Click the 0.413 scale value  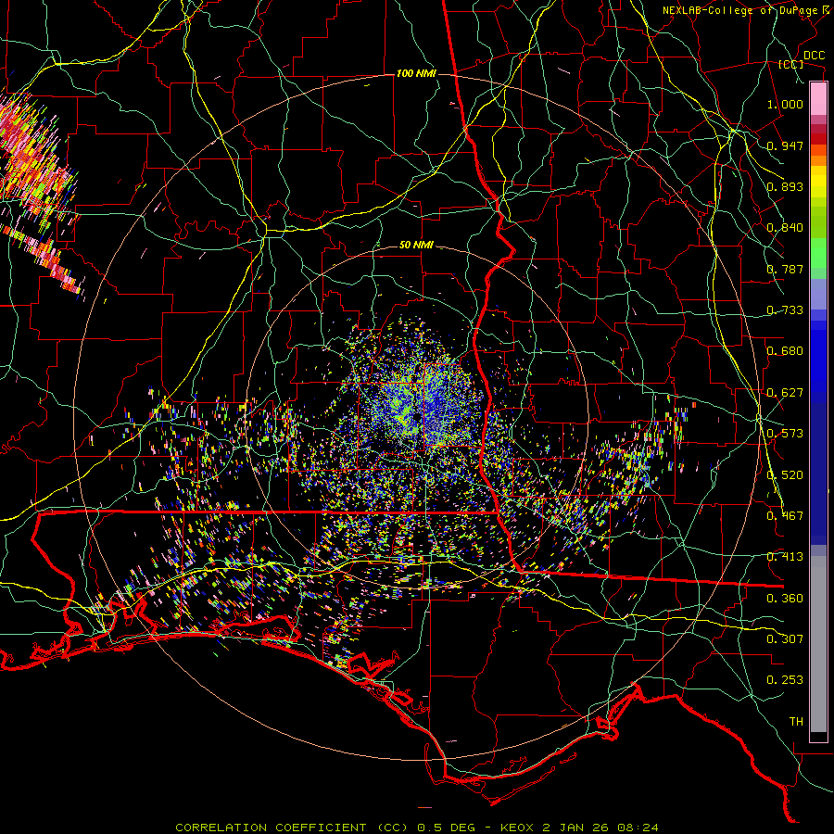pos(785,557)
